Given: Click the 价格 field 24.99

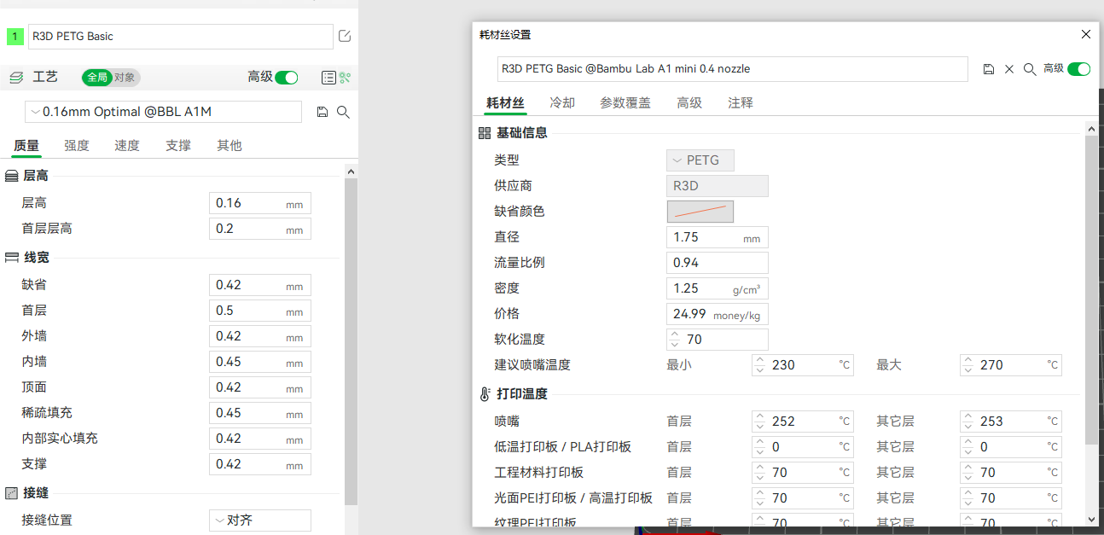Looking at the screenshot, I should [x=718, y=314].
